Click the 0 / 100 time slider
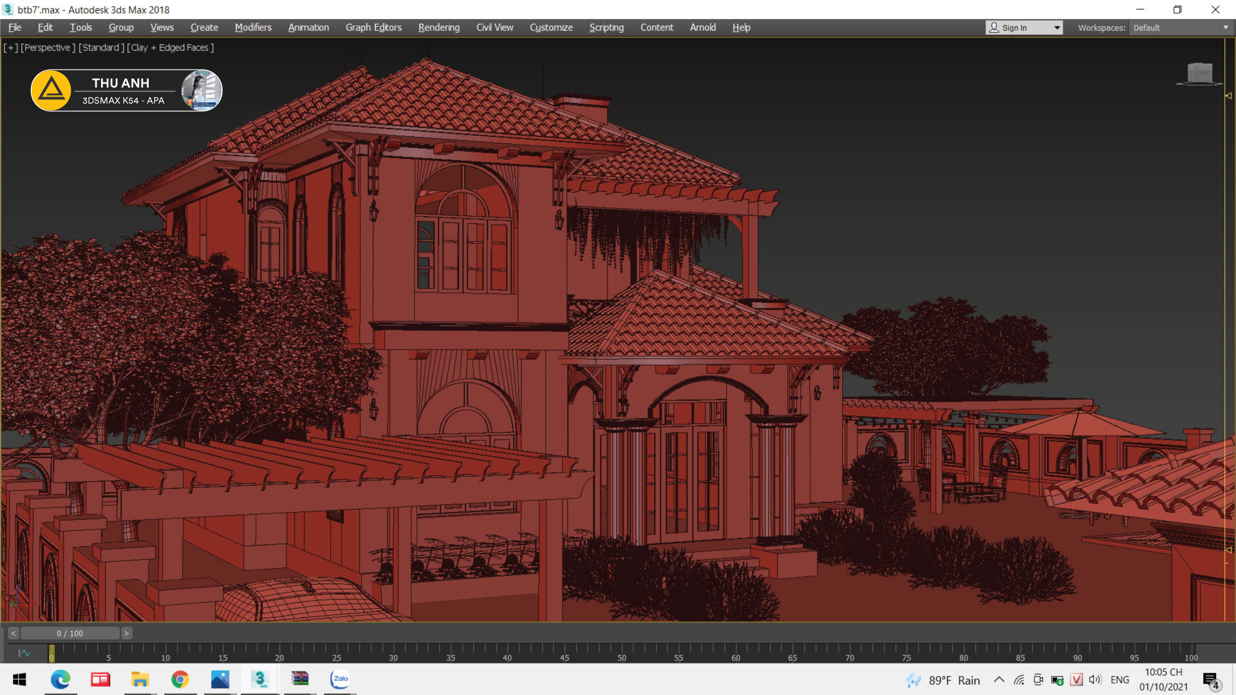Image resolution: width=1236 pixels, height=695 pixels. pyautogui.click(x=70, y=633)
